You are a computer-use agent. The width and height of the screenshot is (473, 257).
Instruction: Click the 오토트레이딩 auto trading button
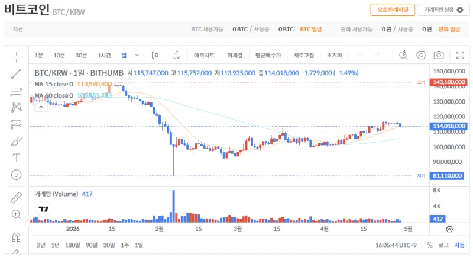[393, 10]
